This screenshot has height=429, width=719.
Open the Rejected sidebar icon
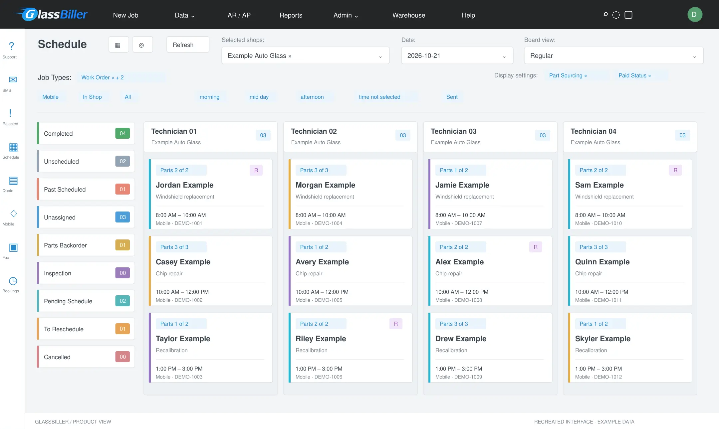pos(10,113)
